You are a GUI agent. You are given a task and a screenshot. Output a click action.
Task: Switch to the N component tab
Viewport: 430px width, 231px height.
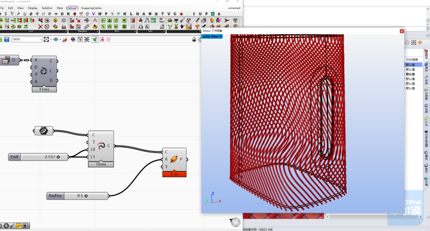(137, 14)
